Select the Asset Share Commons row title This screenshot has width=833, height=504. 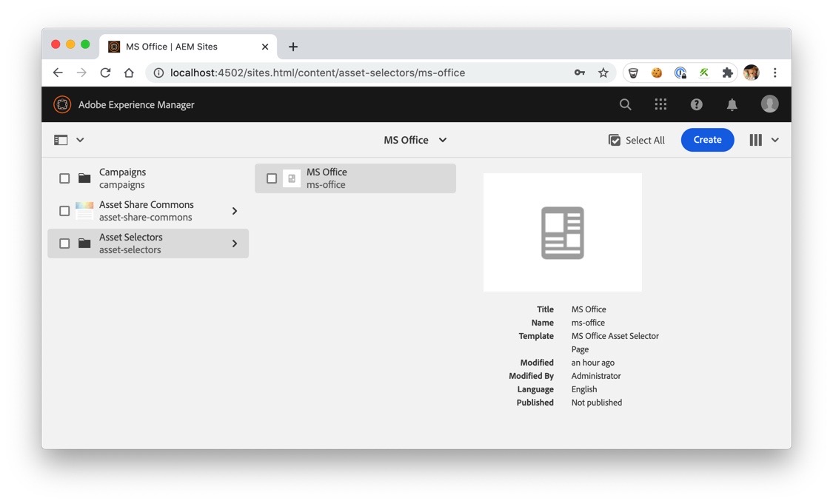tap(147, 204)
